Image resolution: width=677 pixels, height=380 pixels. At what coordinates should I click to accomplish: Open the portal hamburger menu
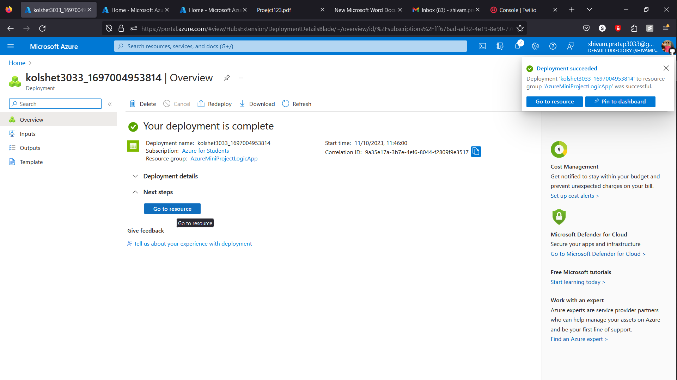click(x=11, y=46)
